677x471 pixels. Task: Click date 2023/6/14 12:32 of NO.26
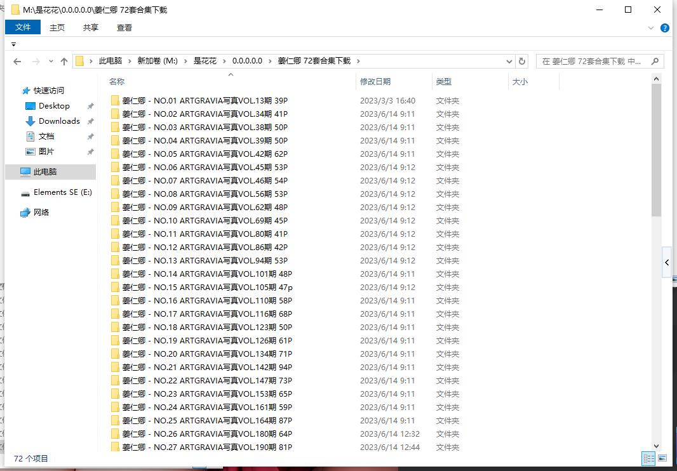(x=390, y=434)
